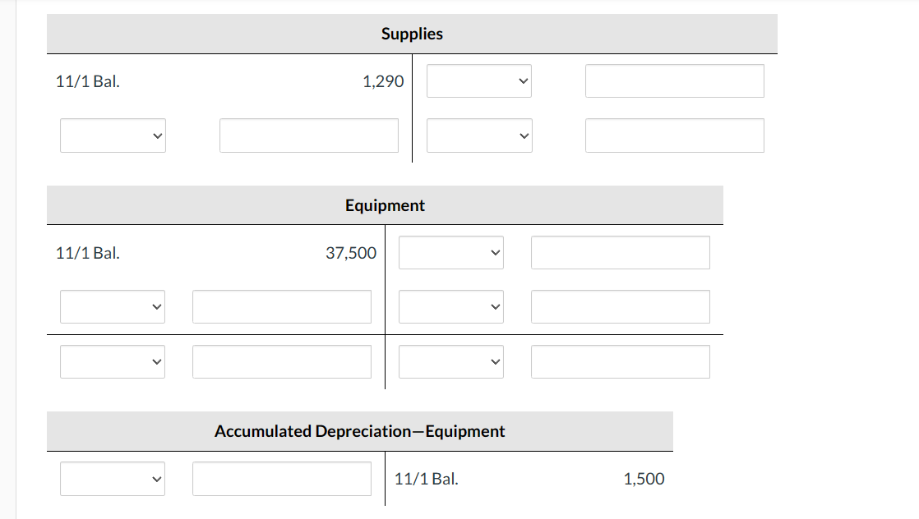Open second-row debit dropdown in Equipment account
Screen dimensions: 919x519
click(113, 306)
